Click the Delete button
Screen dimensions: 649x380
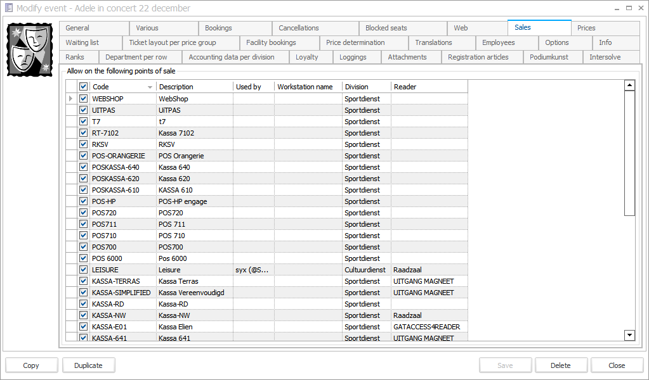pyautogui.click(x=560, y=365)
